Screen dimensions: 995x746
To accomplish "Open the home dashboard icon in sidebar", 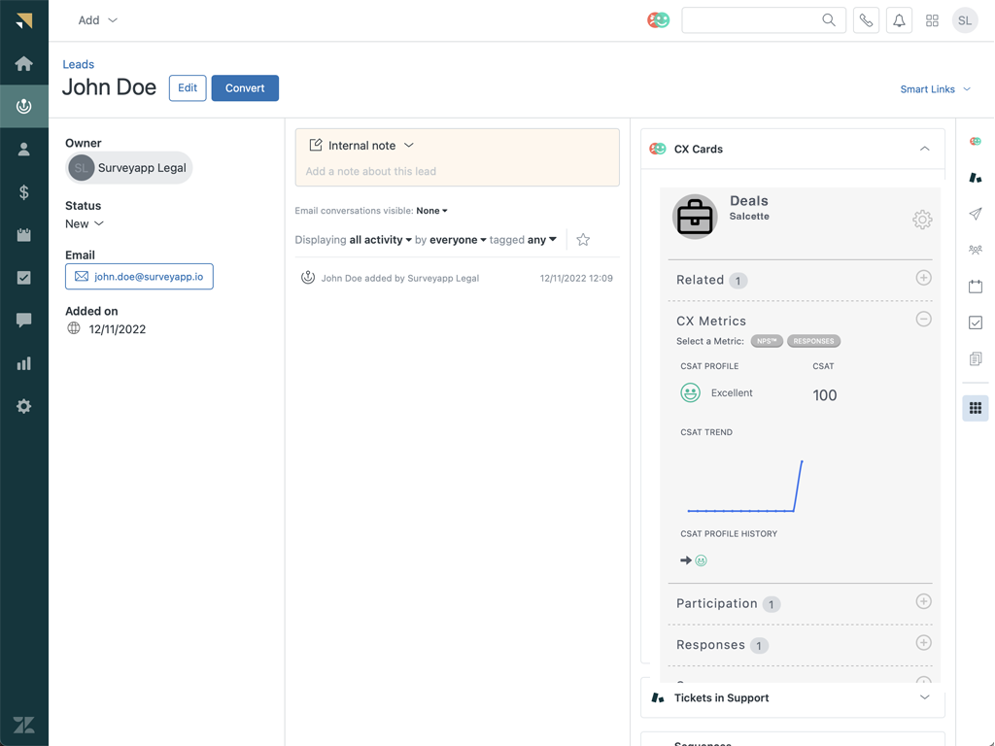I will tap(24, 64).
